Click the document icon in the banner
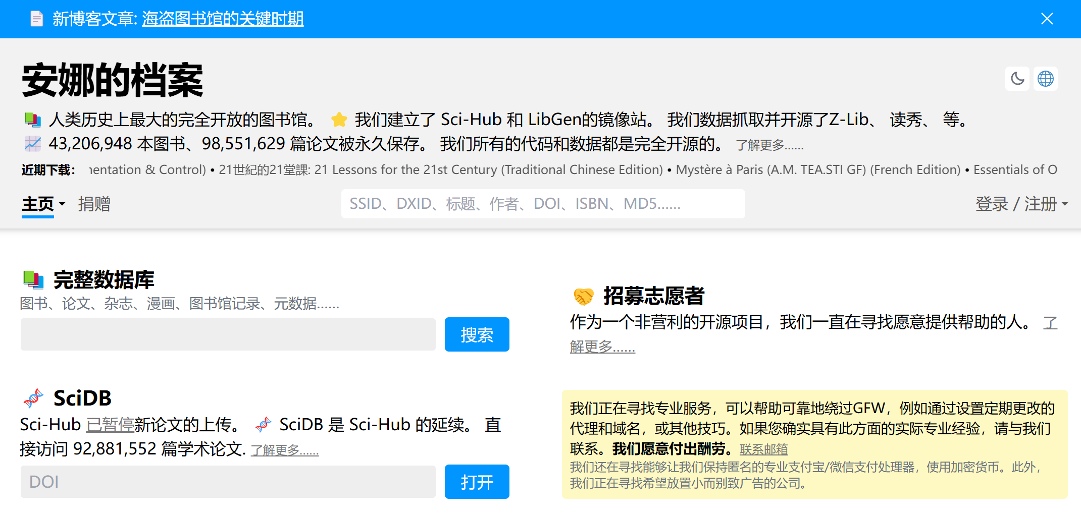 37,19
